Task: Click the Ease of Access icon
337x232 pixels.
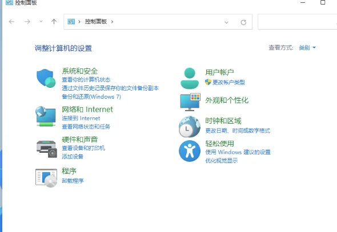Action: coord(190,151)
